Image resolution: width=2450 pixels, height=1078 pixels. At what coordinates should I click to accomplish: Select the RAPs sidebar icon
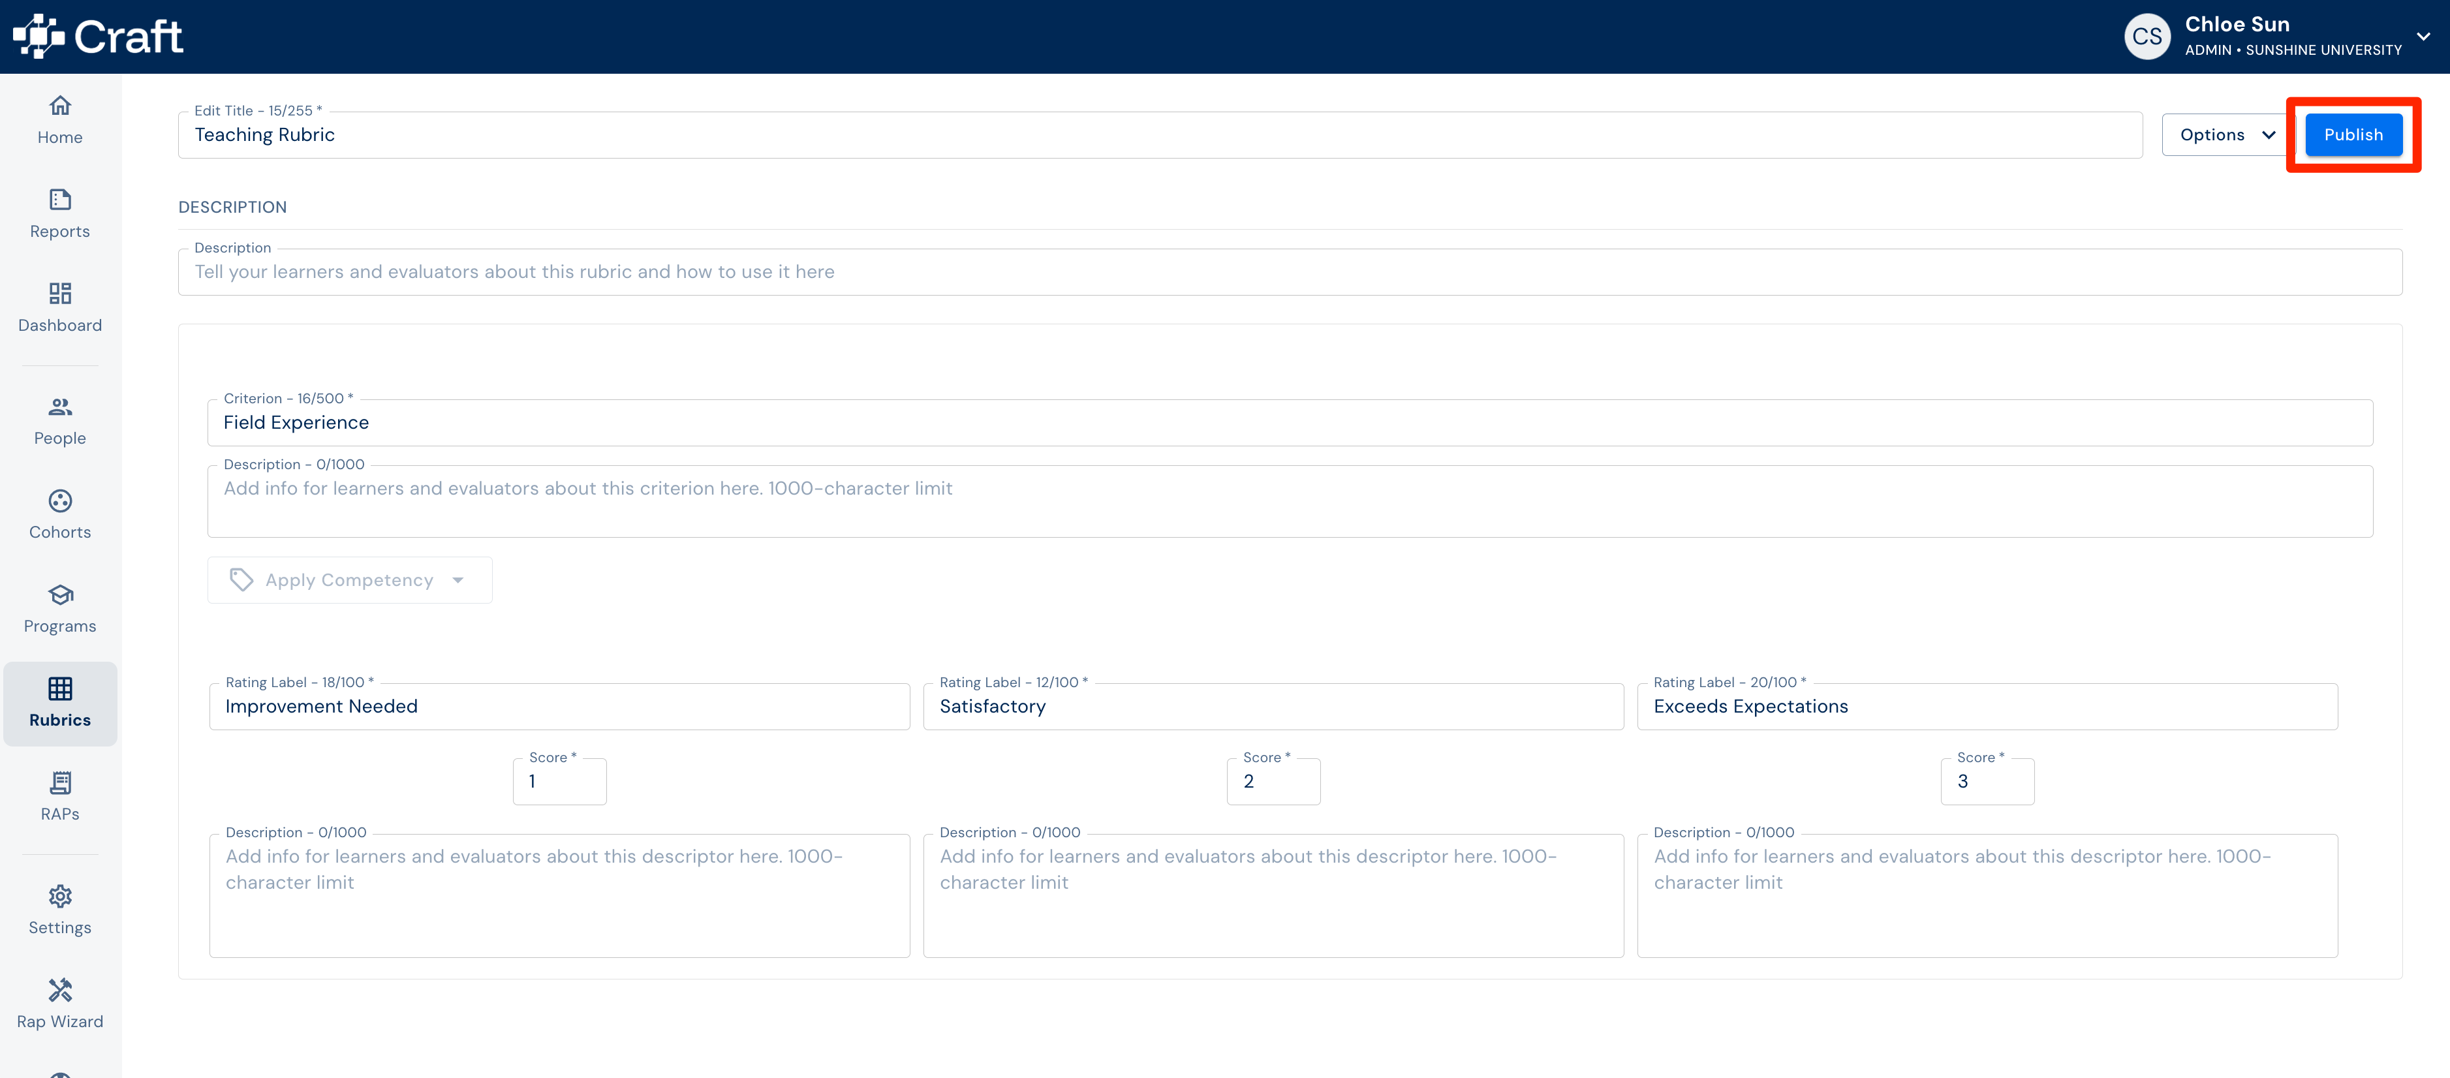pos(60,782)
